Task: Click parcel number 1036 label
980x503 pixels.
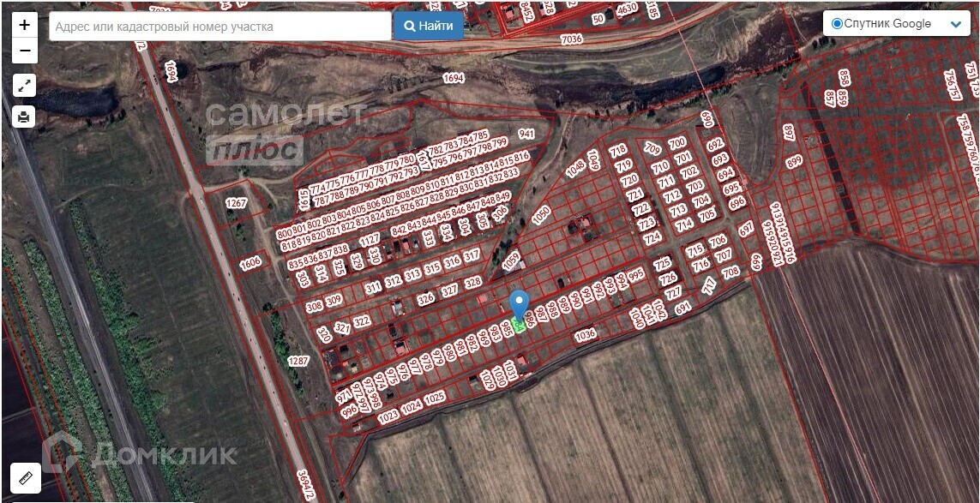Action: click(585, 336)
